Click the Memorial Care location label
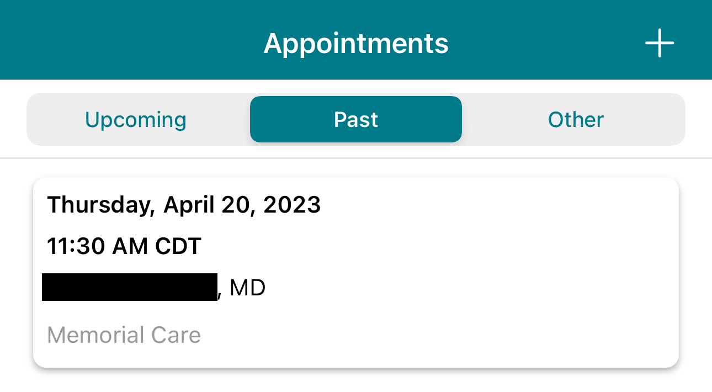This screenshot has height=392, width=712. point(124,335)
